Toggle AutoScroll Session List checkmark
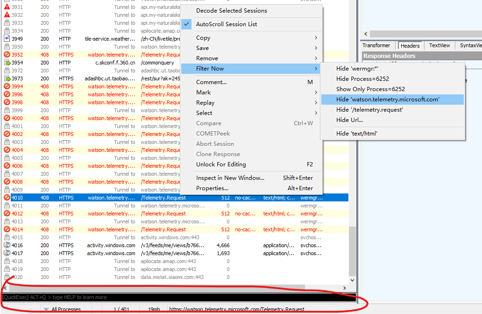This screenshot has width=482, height=314. pyautogui.click(x=187, y=24)
